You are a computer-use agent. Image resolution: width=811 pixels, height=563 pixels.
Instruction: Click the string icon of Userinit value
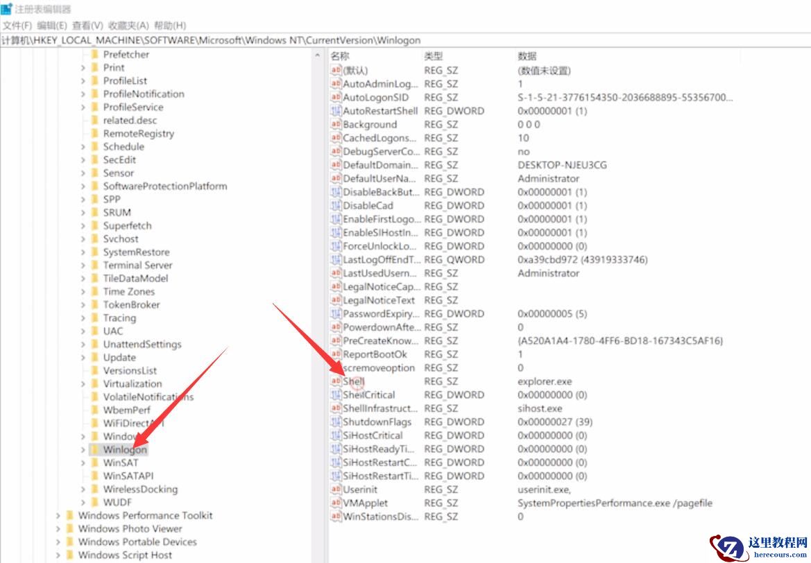pos(336,489)
